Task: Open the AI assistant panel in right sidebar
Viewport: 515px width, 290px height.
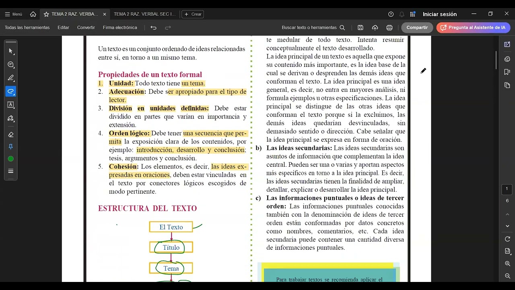Action: (x=507, y=44)
